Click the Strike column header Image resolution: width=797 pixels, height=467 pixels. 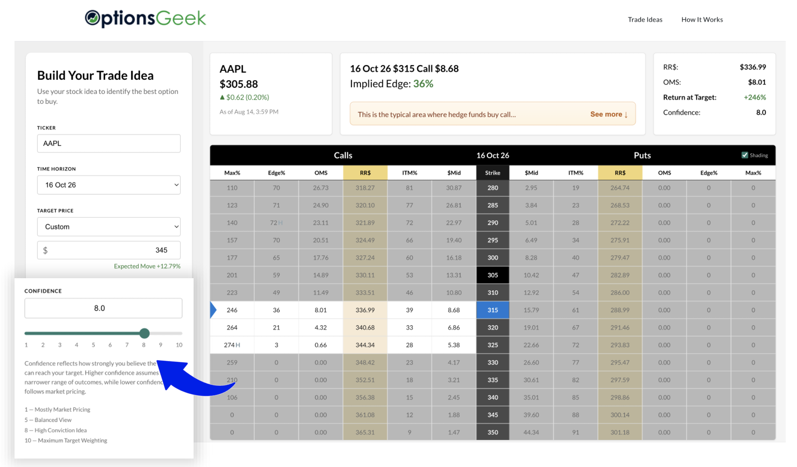click(x=493, y=173)
